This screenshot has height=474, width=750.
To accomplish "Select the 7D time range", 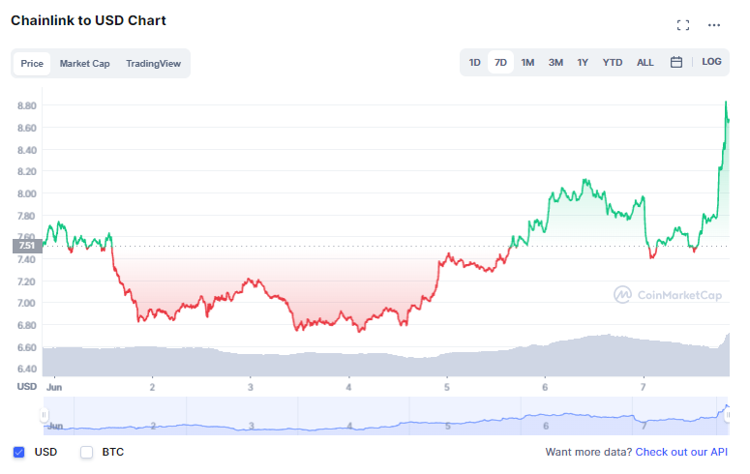I will coord(500,63).
